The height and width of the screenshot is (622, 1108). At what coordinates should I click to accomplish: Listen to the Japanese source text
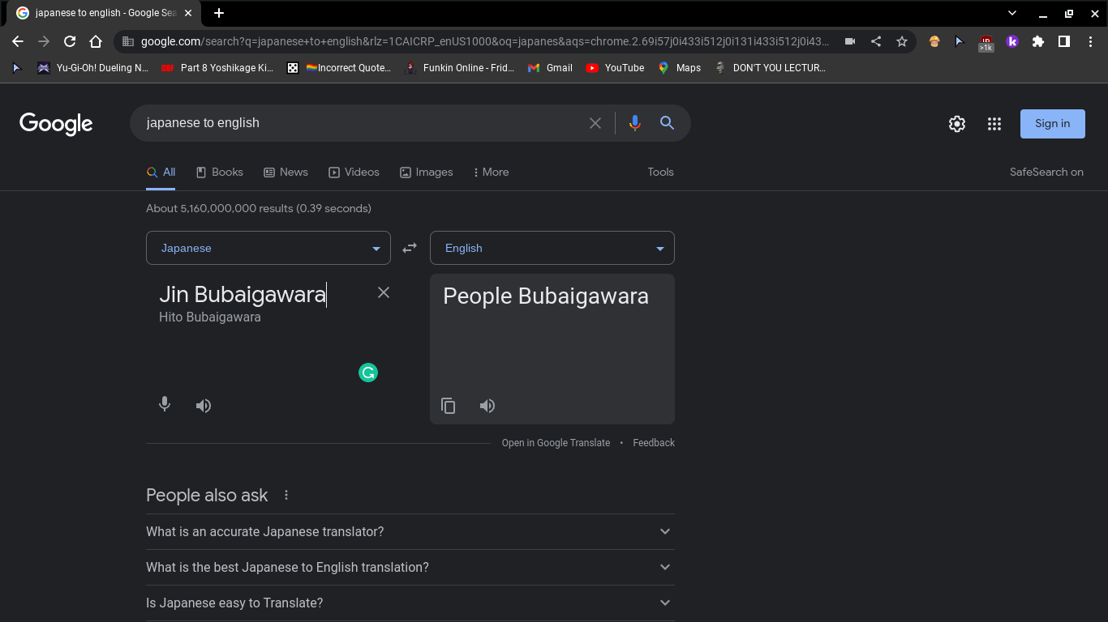click(x=204, y=406)
